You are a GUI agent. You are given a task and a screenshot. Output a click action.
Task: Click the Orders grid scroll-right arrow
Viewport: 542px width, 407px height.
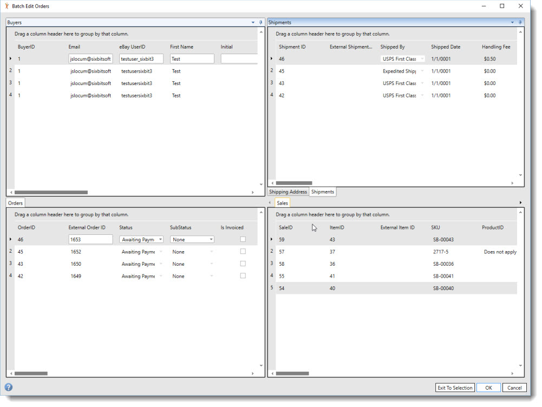pyautogui.click(x=253, y=373)
